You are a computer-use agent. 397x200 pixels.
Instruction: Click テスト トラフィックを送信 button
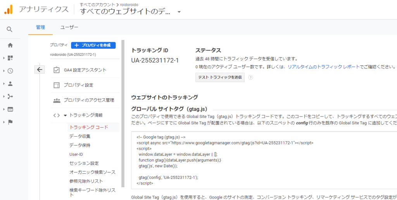220,77
